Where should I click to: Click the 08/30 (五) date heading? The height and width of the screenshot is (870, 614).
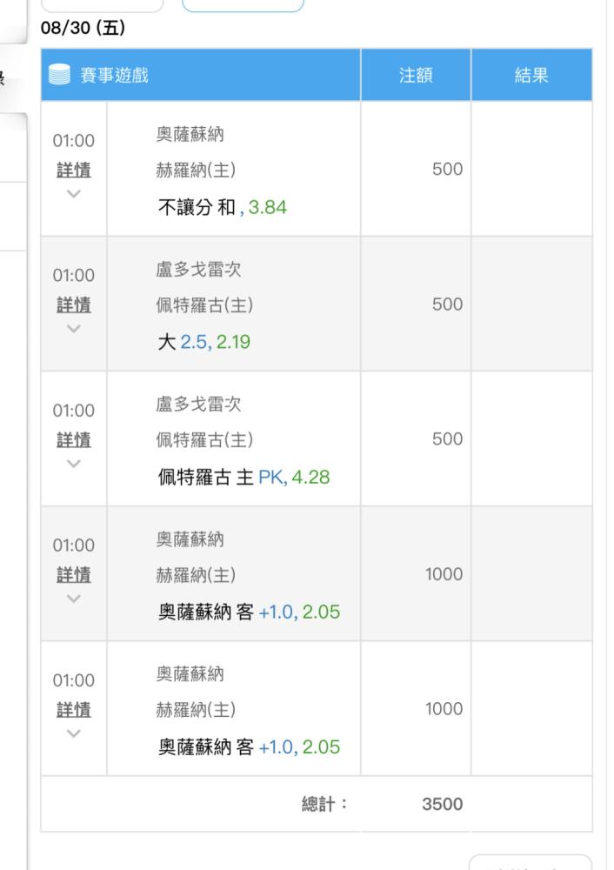[83, 29]
